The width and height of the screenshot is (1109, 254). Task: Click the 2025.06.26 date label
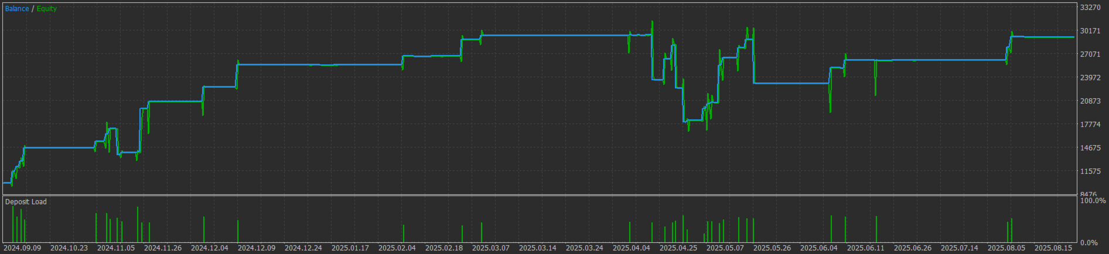click(x=913, y=248)
